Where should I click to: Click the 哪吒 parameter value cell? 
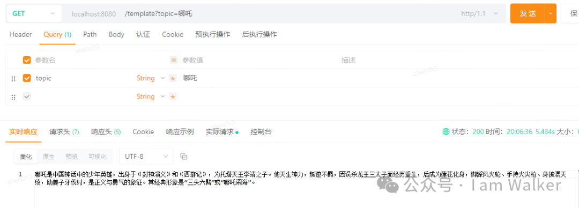pyautogui.click(x=190, y=78)
